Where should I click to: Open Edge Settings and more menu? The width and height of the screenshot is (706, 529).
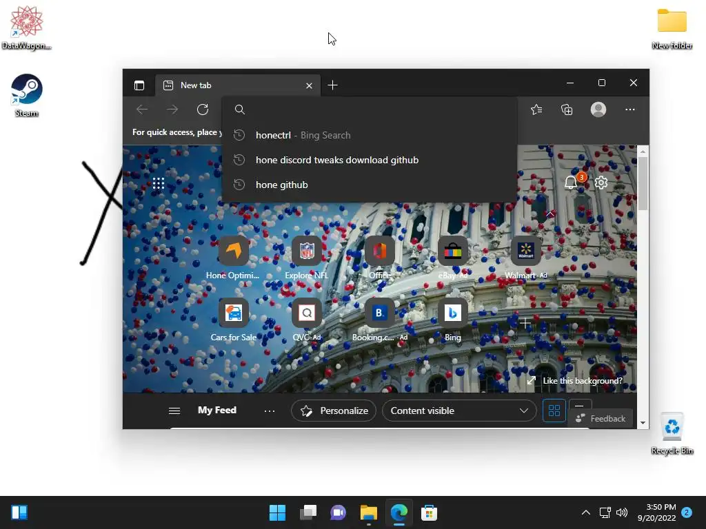point(630,110)
